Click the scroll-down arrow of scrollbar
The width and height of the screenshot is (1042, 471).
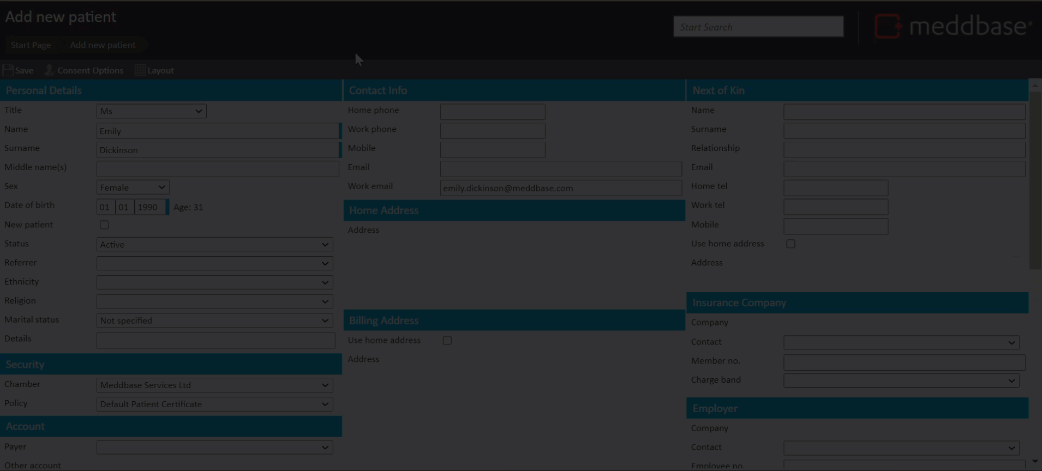(x=1035, y=462)
